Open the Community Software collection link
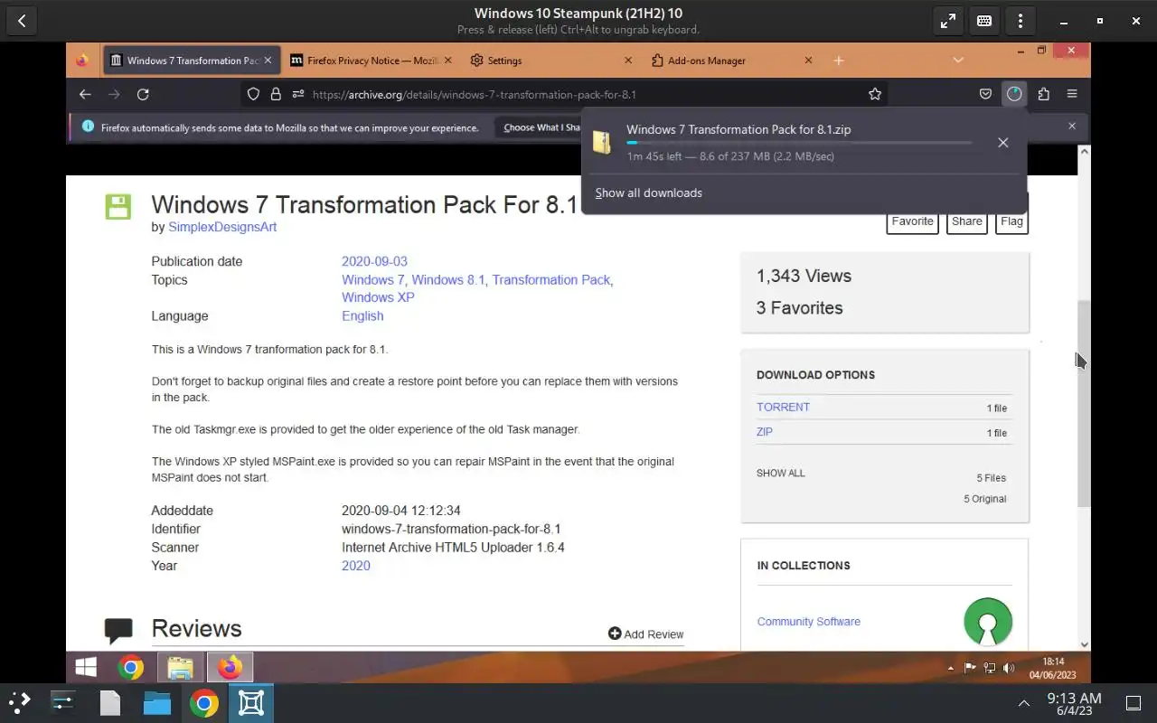Screen dimensions: 1157x723 point(808,622)
